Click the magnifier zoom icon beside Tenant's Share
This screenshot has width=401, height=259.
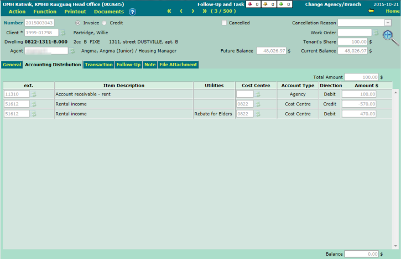390,38
